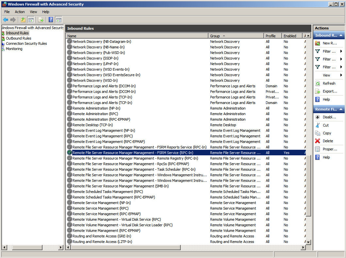Click the Forward arrow toolbar icon

[x=13, y=20]
